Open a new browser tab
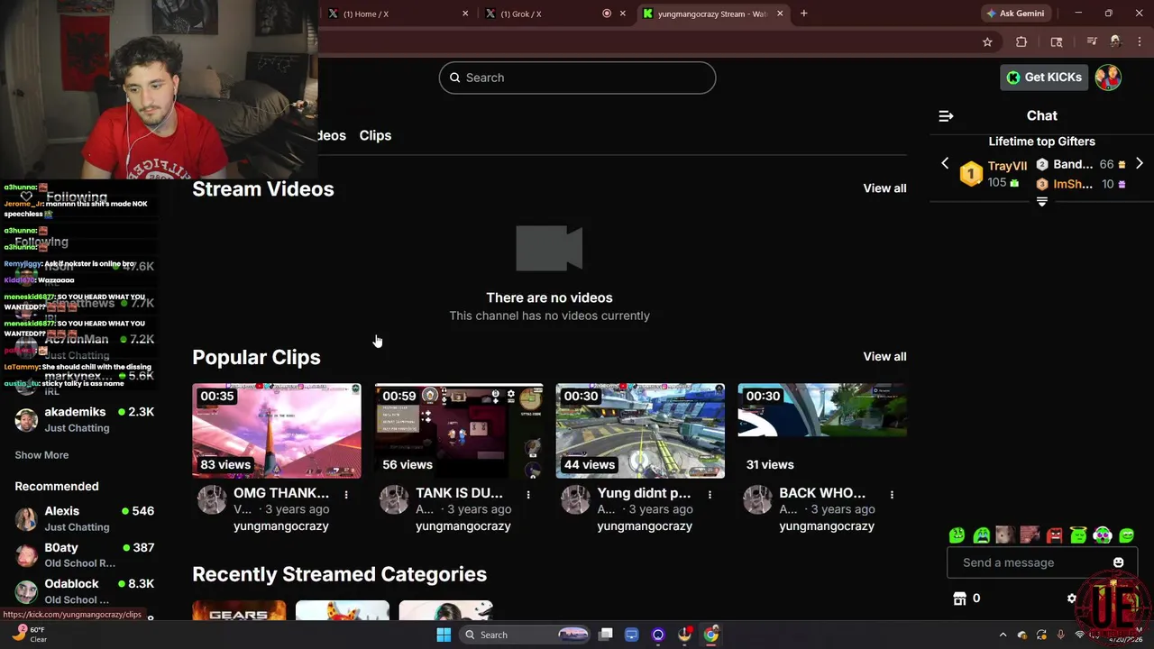This screenshot has height=649, width=1154. coord(803,14)
